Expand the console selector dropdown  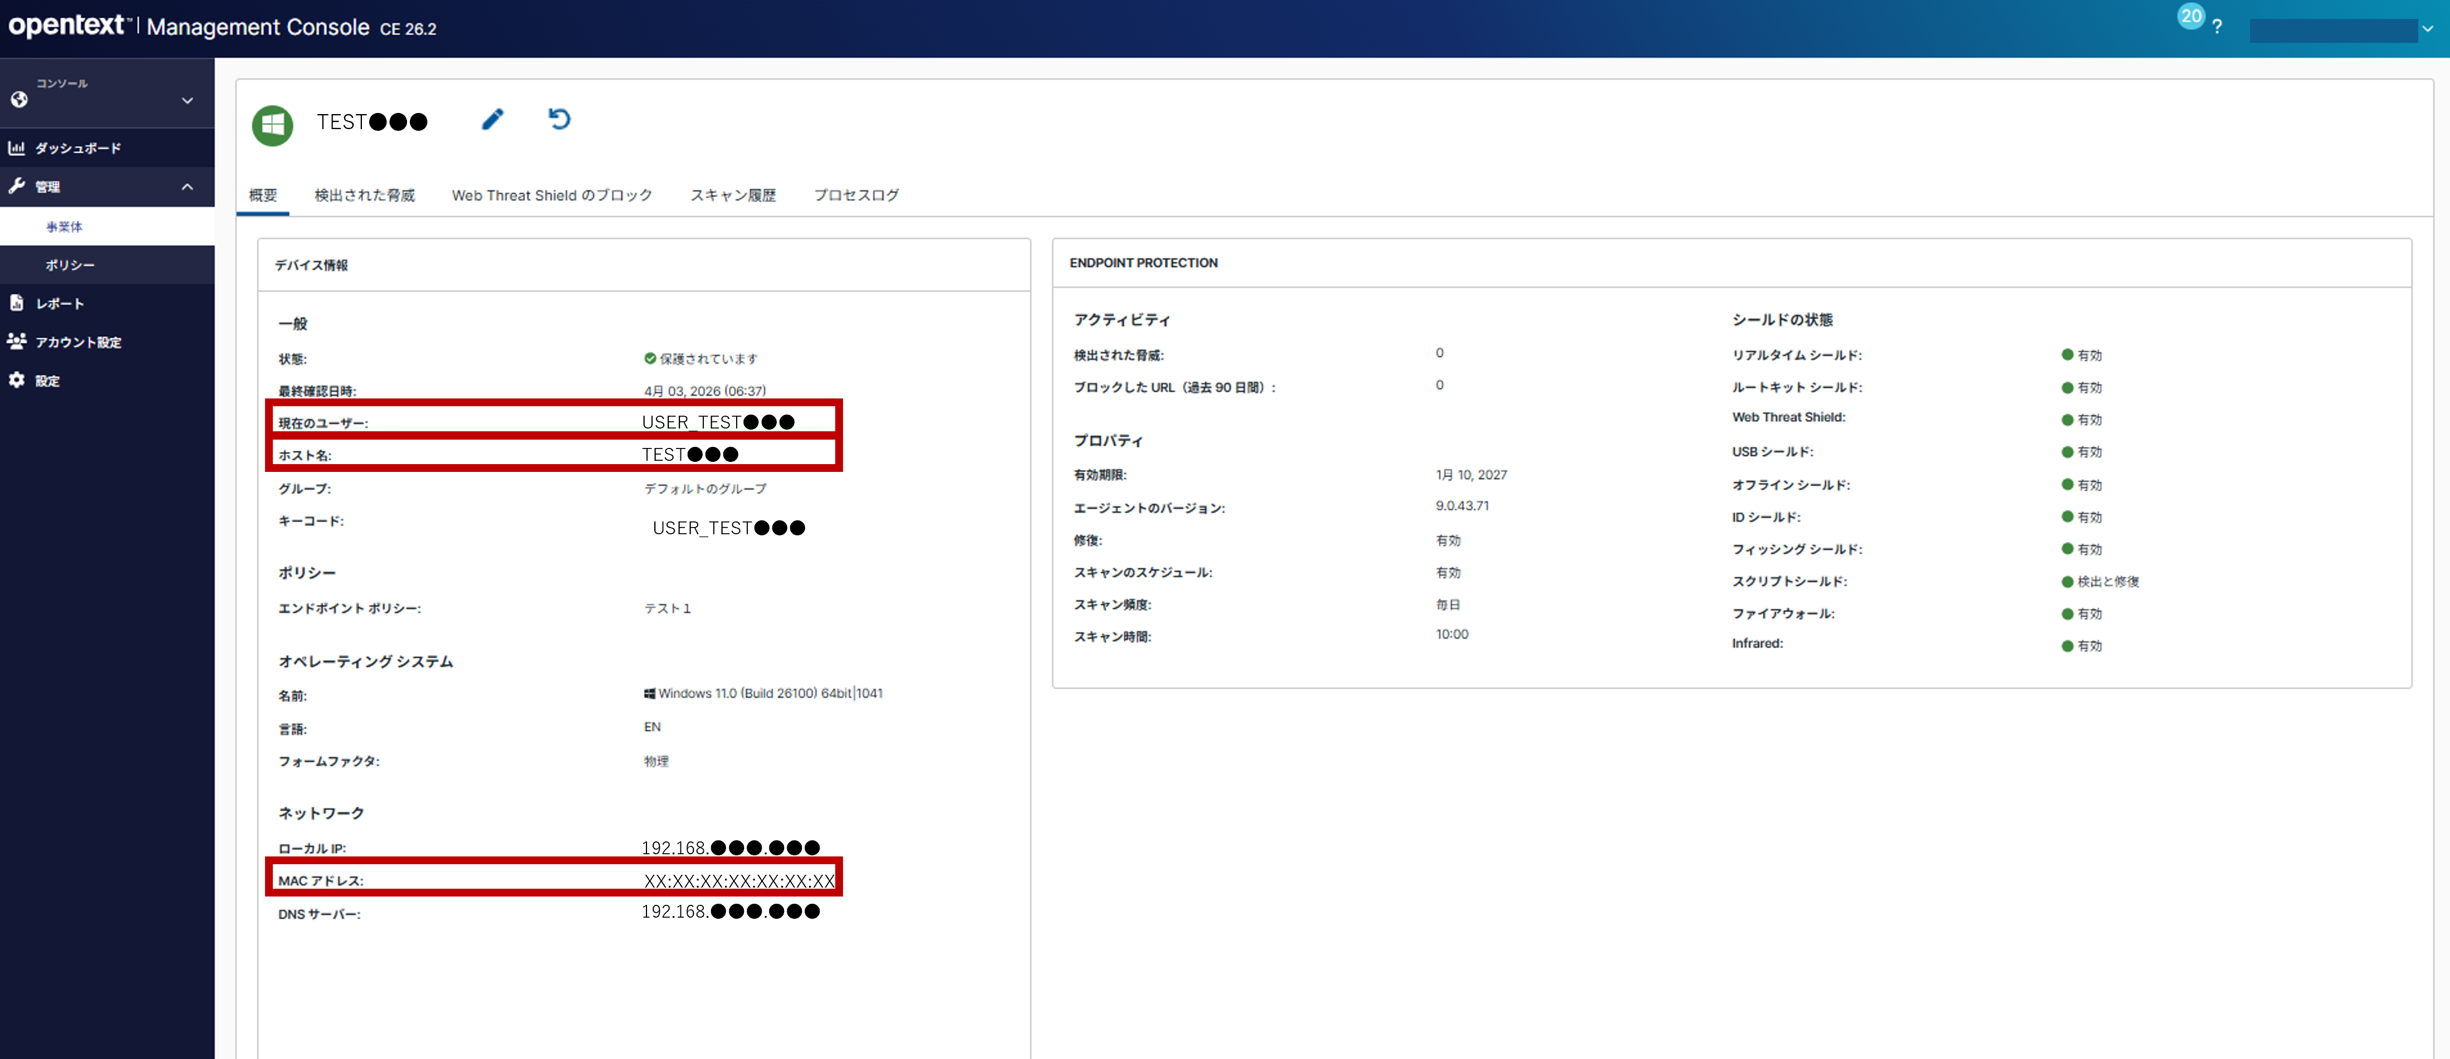(187, 100)
